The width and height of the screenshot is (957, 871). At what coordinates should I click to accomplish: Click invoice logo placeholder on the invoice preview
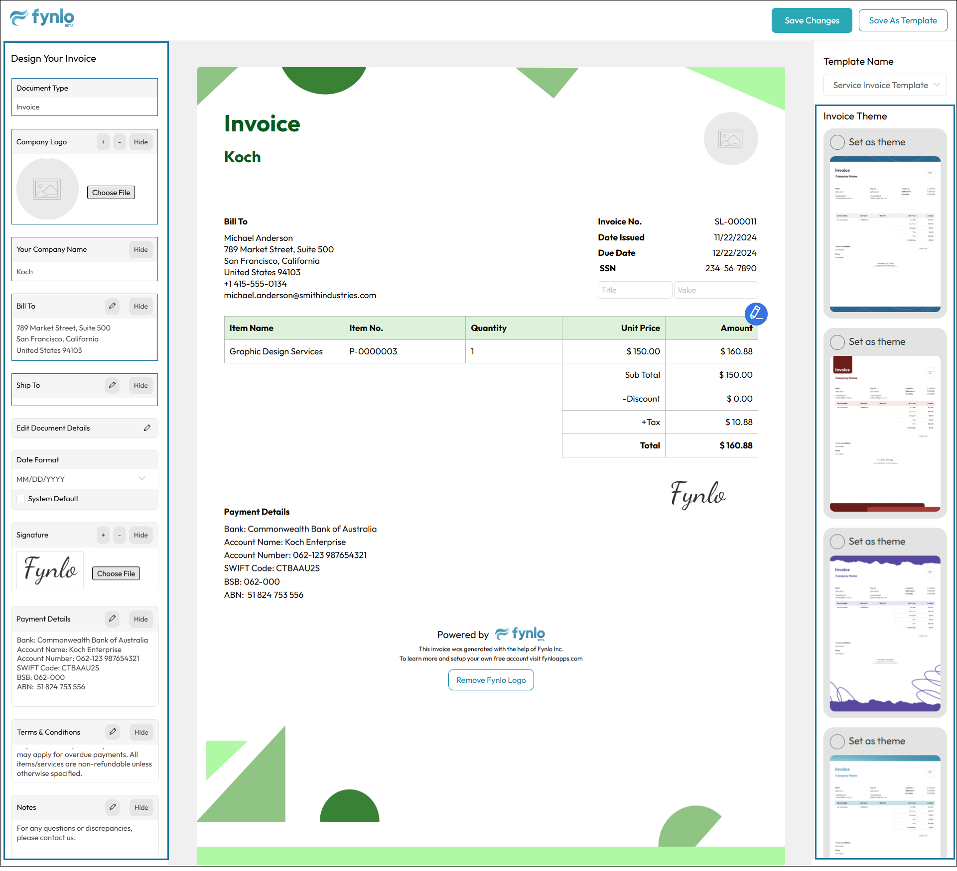731,139
